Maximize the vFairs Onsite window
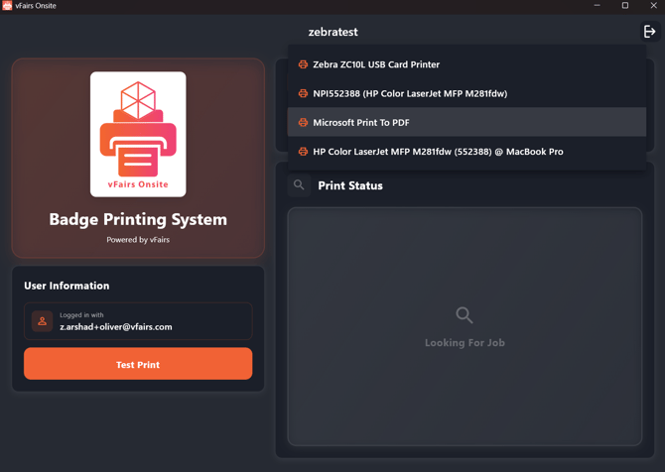The image size is (665, 472). coord(625,6)
